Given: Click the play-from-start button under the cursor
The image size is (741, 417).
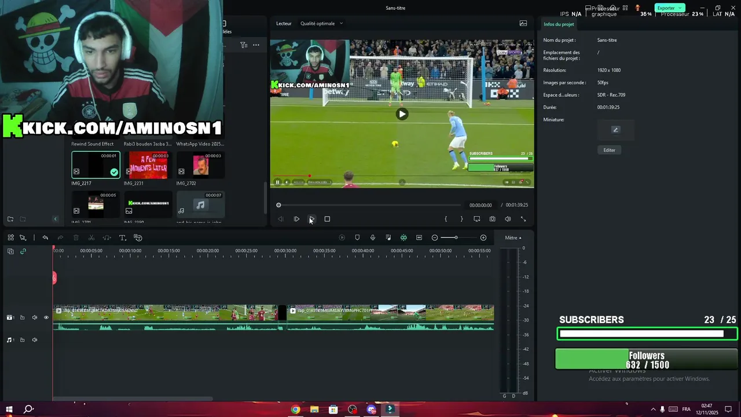Looking at the screenshot, I should (311, 219).
